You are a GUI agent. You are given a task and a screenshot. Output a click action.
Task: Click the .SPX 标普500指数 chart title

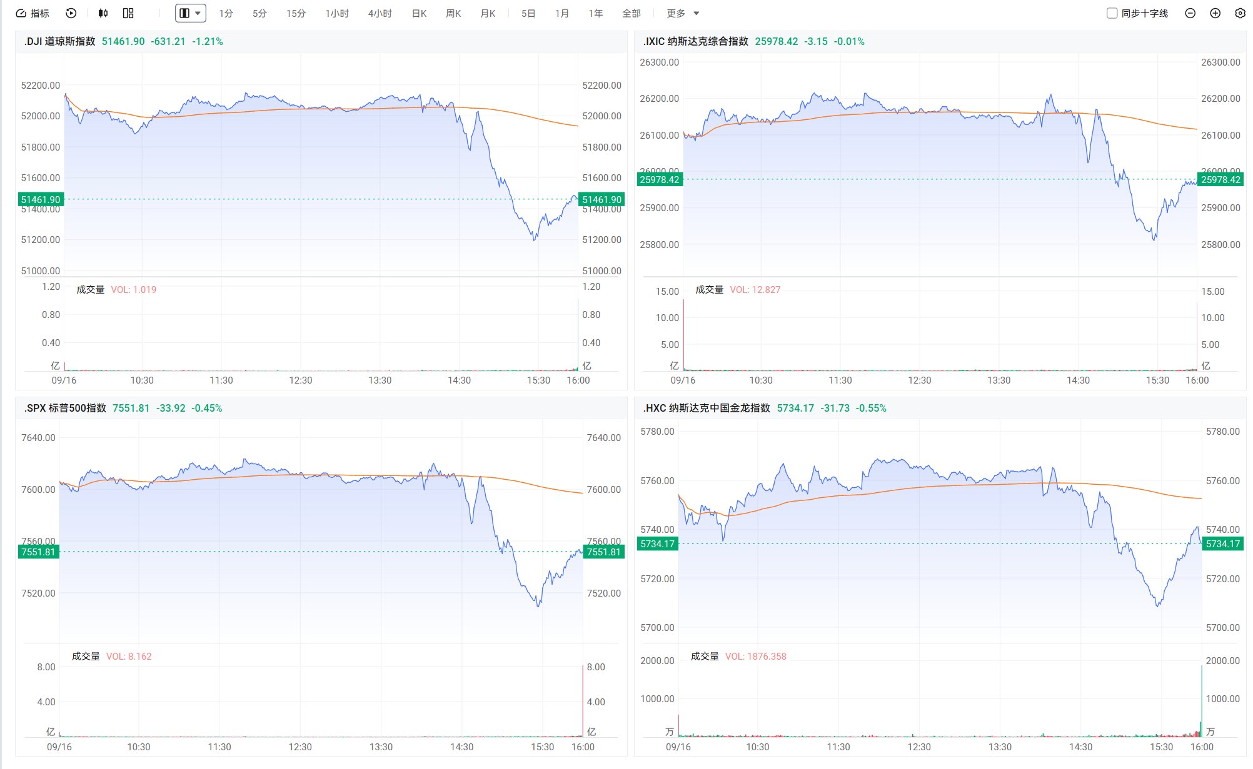(65, 408)
